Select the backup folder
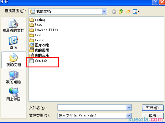 point(37,20)
